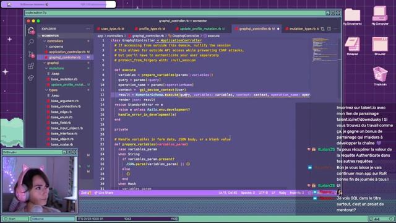The image size is (396, 223).
Task: Open the Search view in the activity bar
Action: [x=31, y=42]
